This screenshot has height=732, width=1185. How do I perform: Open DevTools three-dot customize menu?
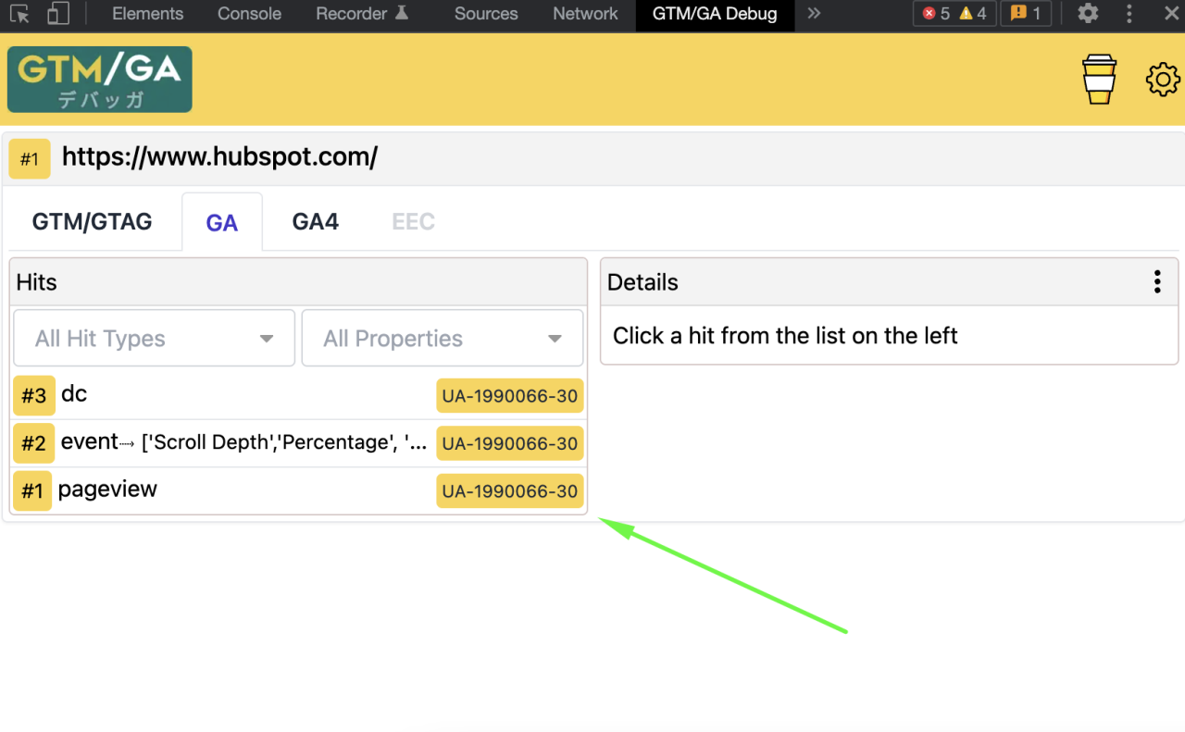tap(1129, 14)
